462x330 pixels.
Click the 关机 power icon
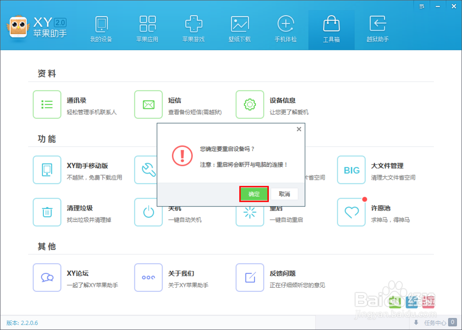(x=148, y=212)
